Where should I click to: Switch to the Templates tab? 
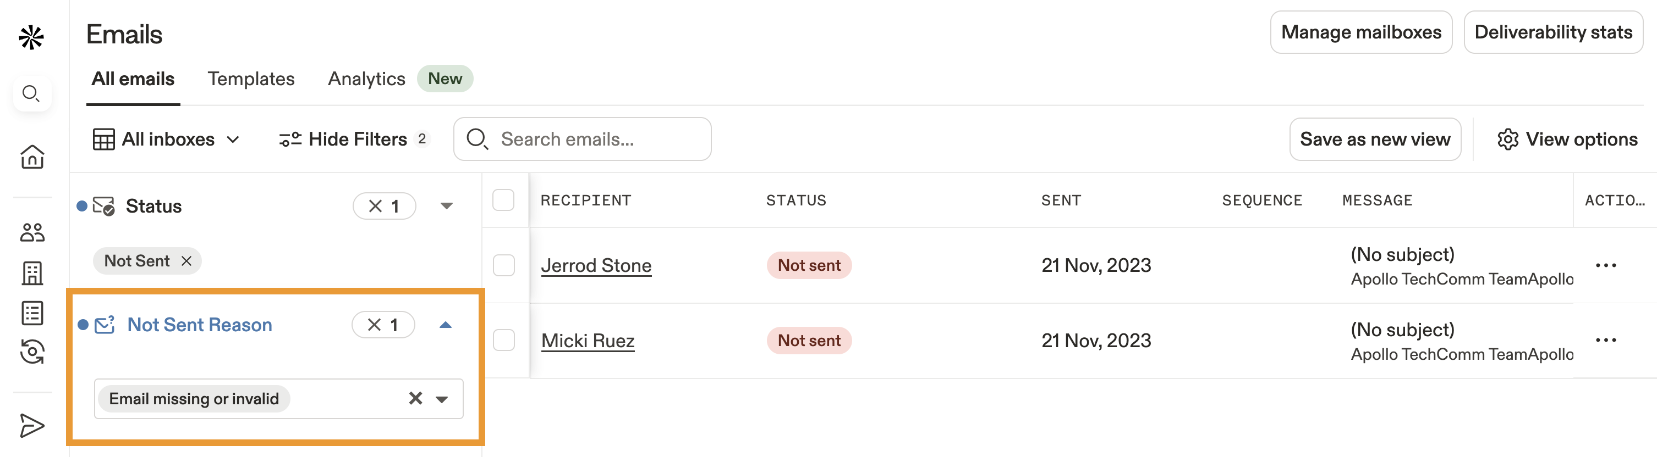click(x=251, y=79)
